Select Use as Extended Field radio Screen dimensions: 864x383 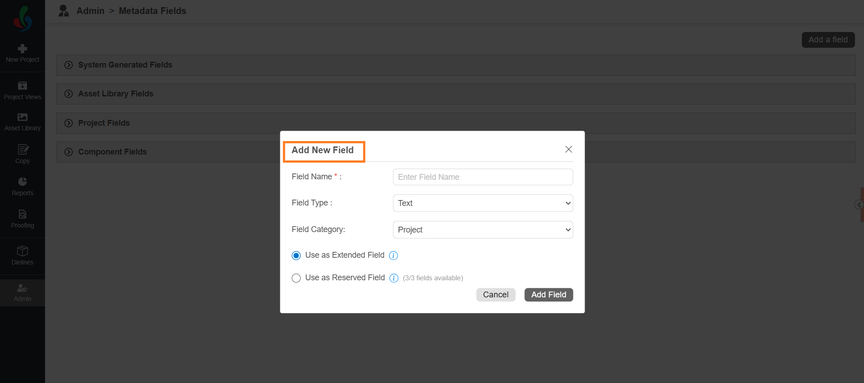296,255
